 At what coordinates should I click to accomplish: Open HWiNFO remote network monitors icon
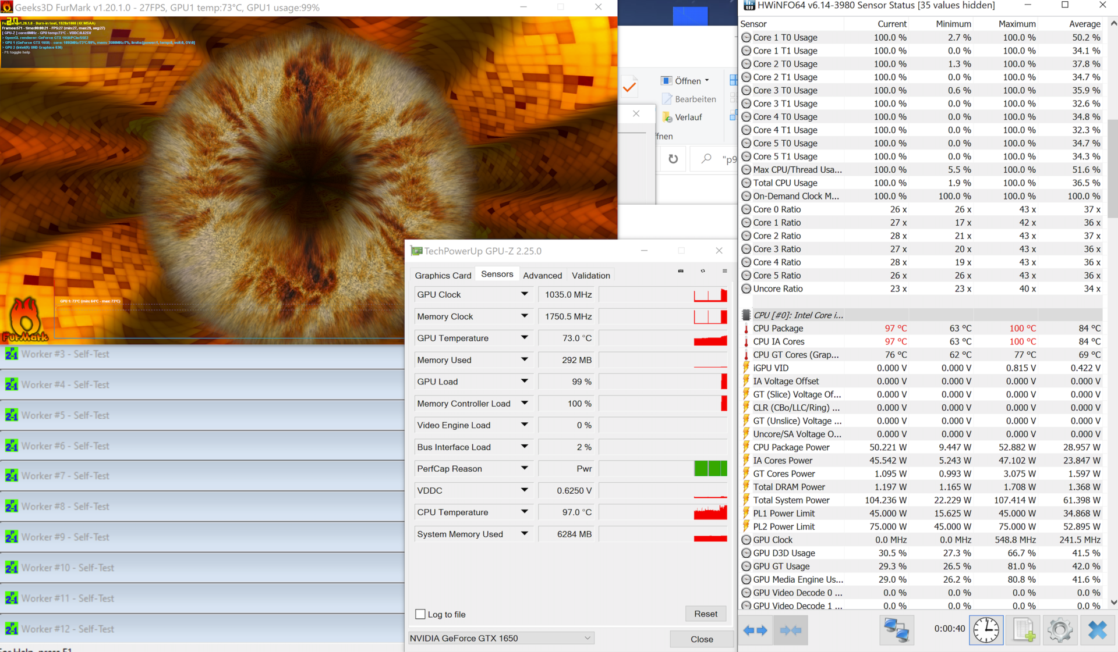click(x=896, y=630)
